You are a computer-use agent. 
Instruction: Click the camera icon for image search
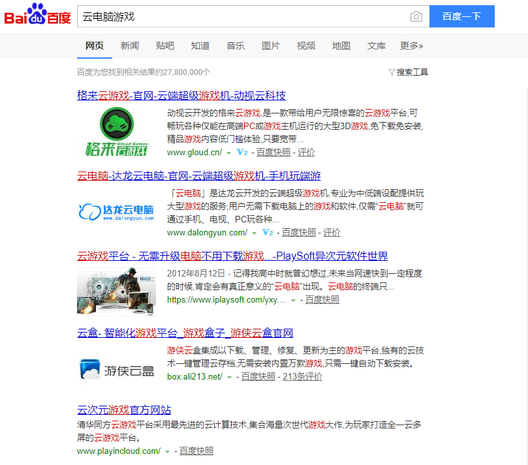click(x=416, y=16)
